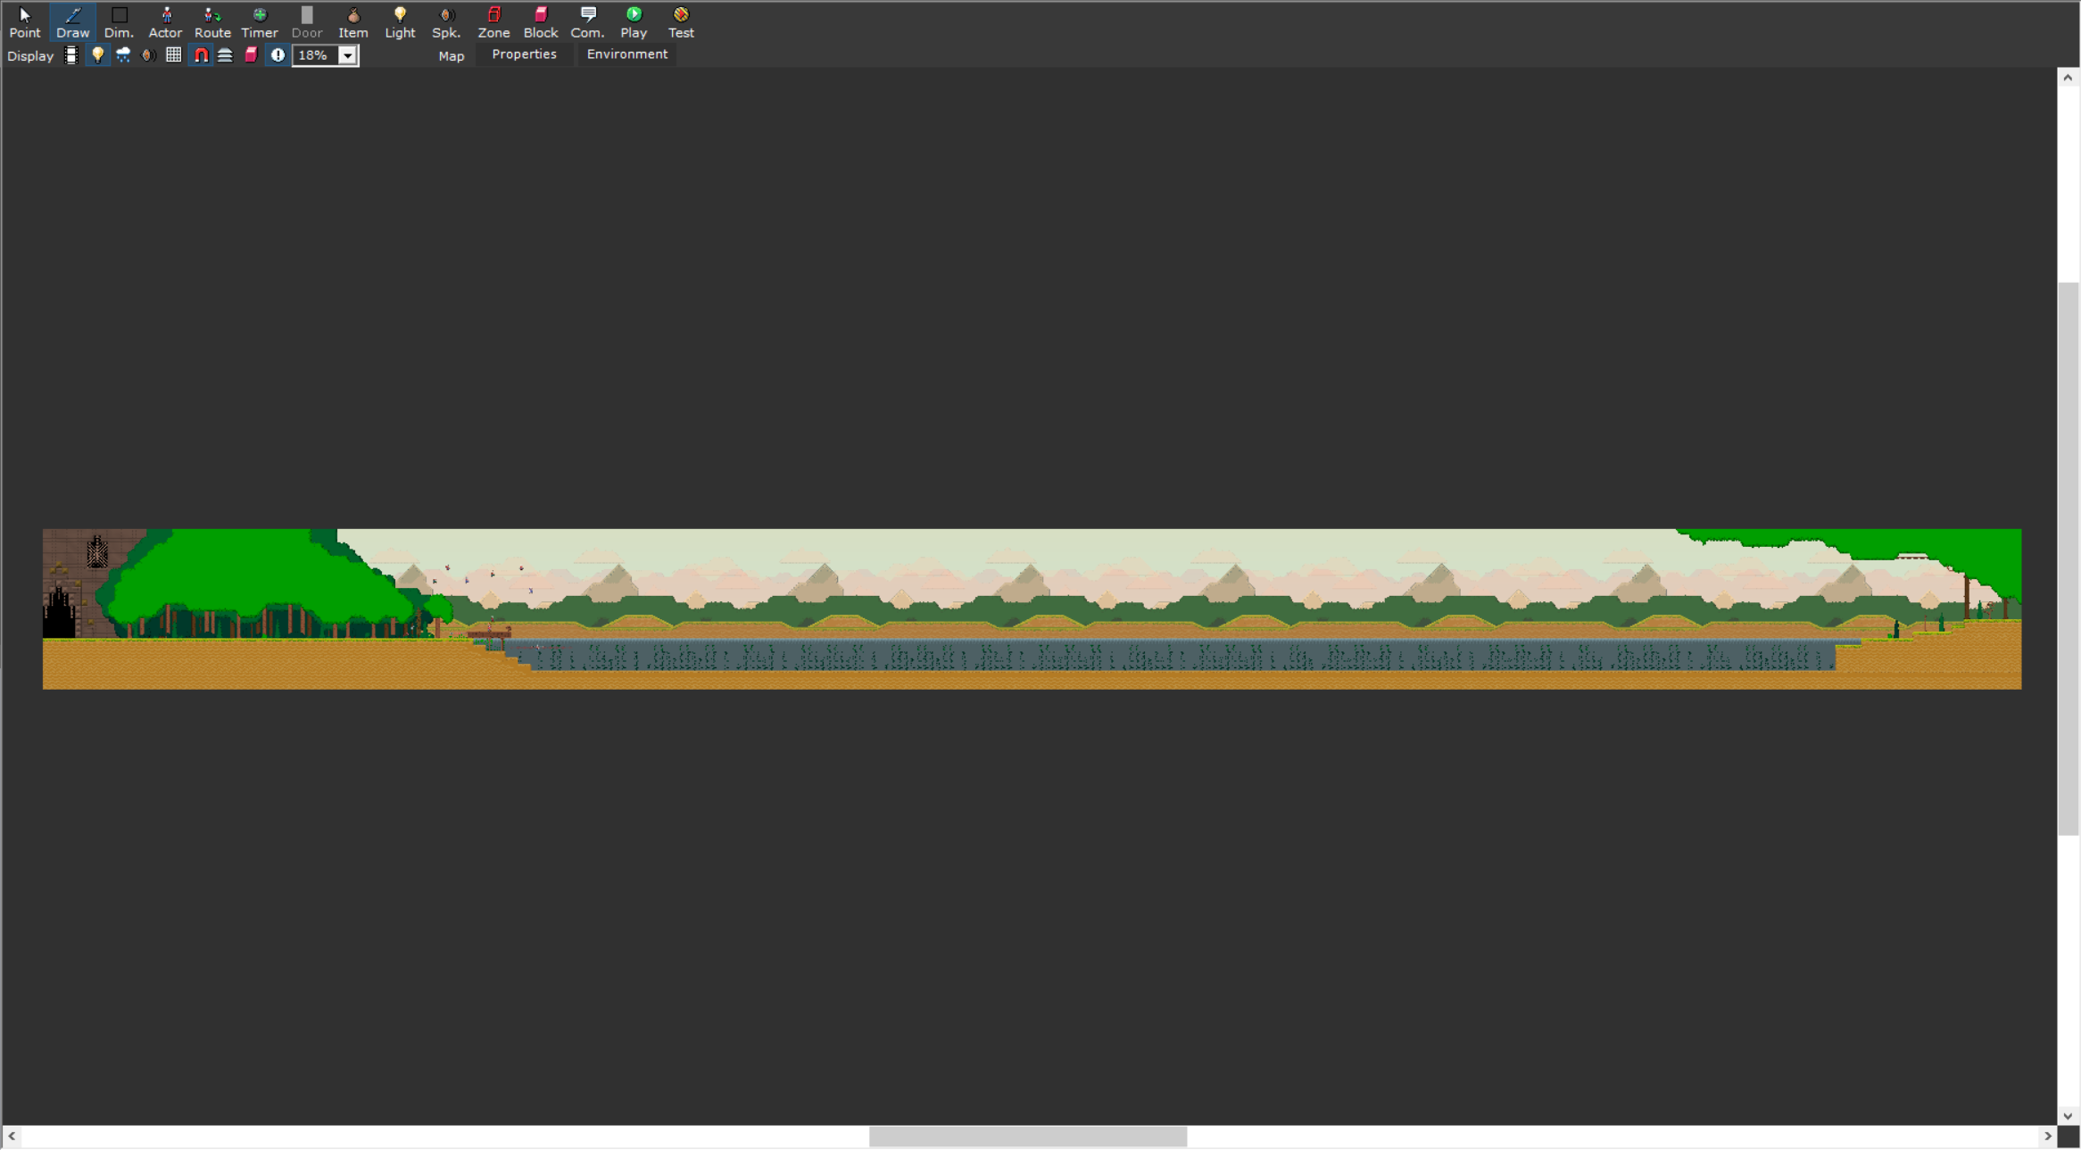The height and width of the screenshot is (1150, 2081).
Task: Click the horizontal scrollbar thumb
Action: (1027, 1137)
